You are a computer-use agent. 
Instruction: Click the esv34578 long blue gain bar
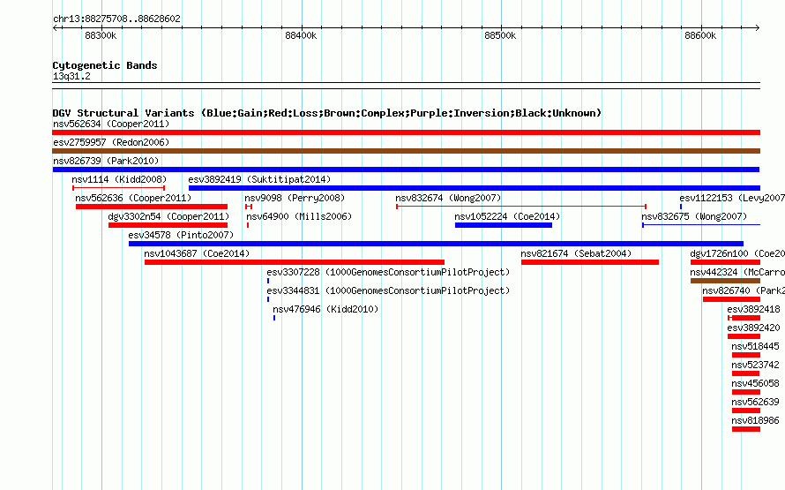436,244
